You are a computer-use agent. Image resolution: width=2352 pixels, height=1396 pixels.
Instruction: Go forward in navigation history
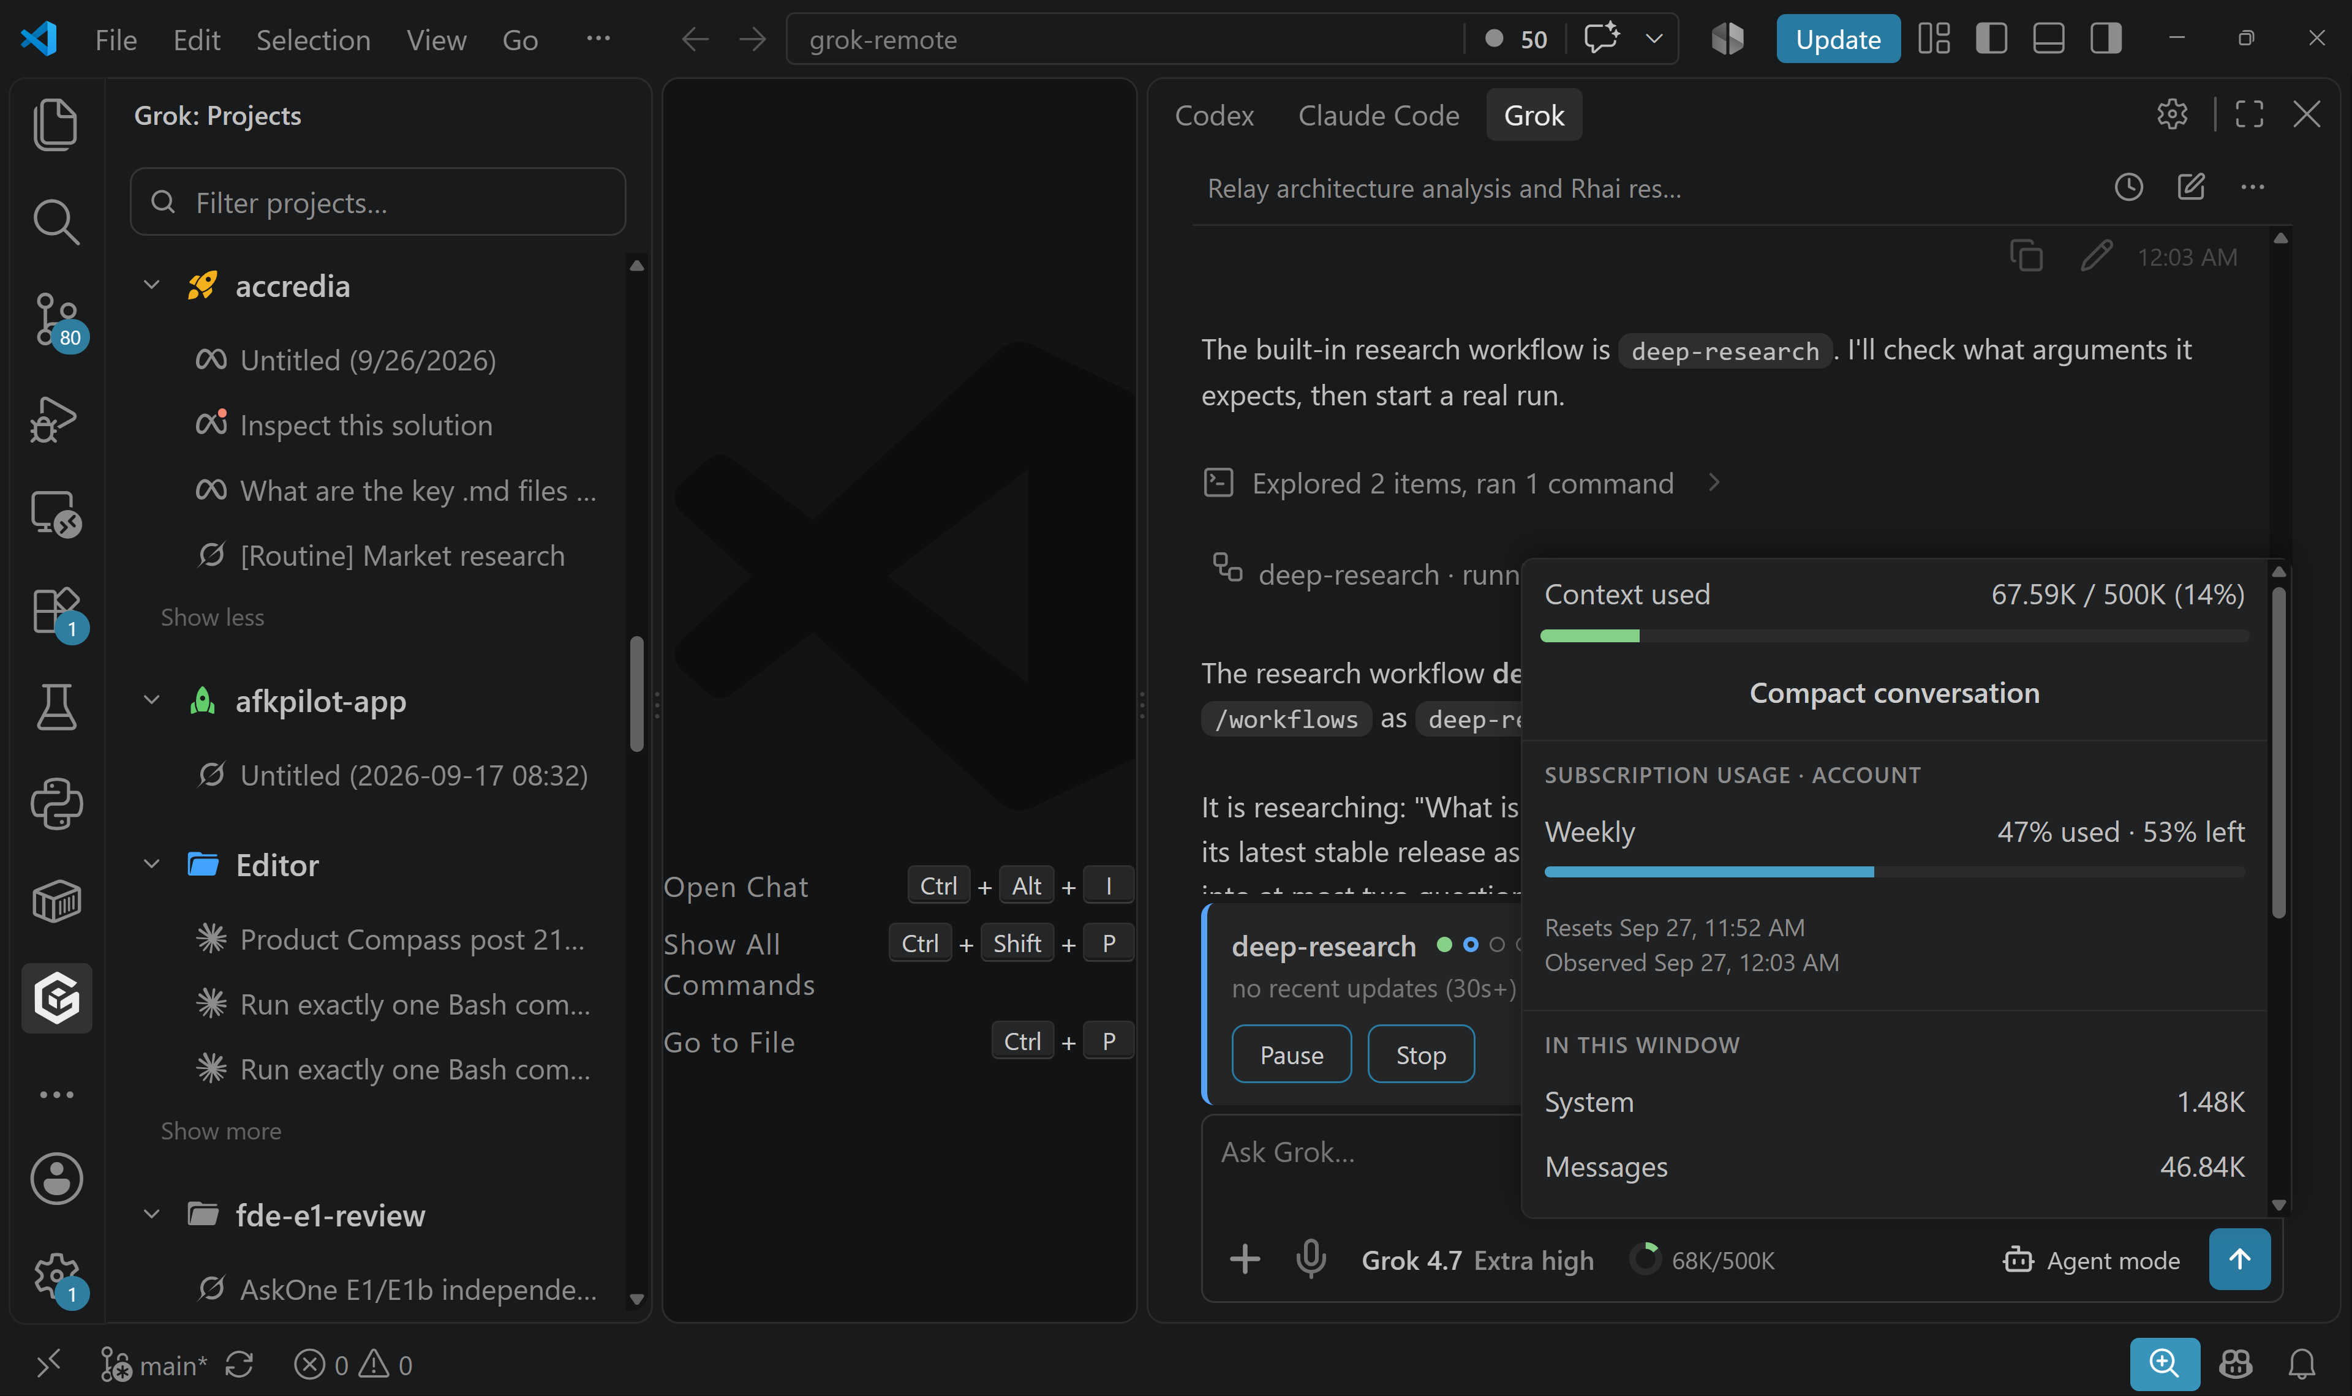point(752,40)
